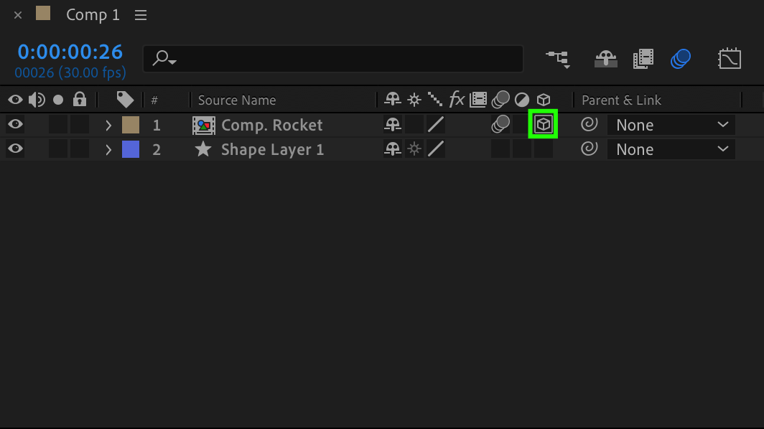Open the Graph Editor
The image size is (764, 429).
pos(730,59)
